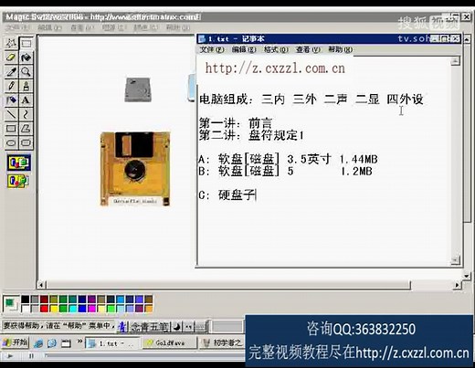This screenshot has width=475, height=368.
Task: Choose the black color swatch
Action: (26, 300)
